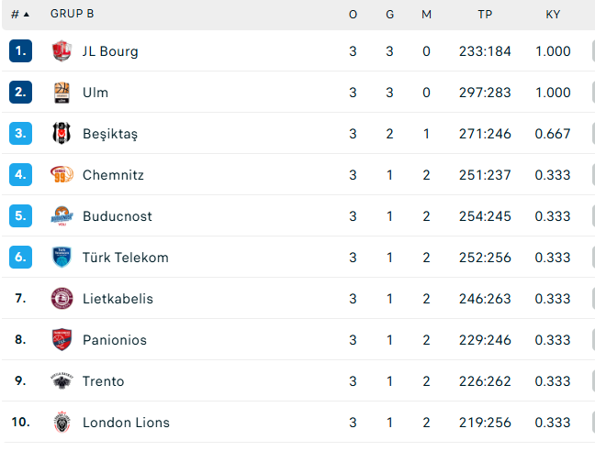Click the TP points column header
The height and width of the screenshot is (451, 595).
(x=486, y=15)
